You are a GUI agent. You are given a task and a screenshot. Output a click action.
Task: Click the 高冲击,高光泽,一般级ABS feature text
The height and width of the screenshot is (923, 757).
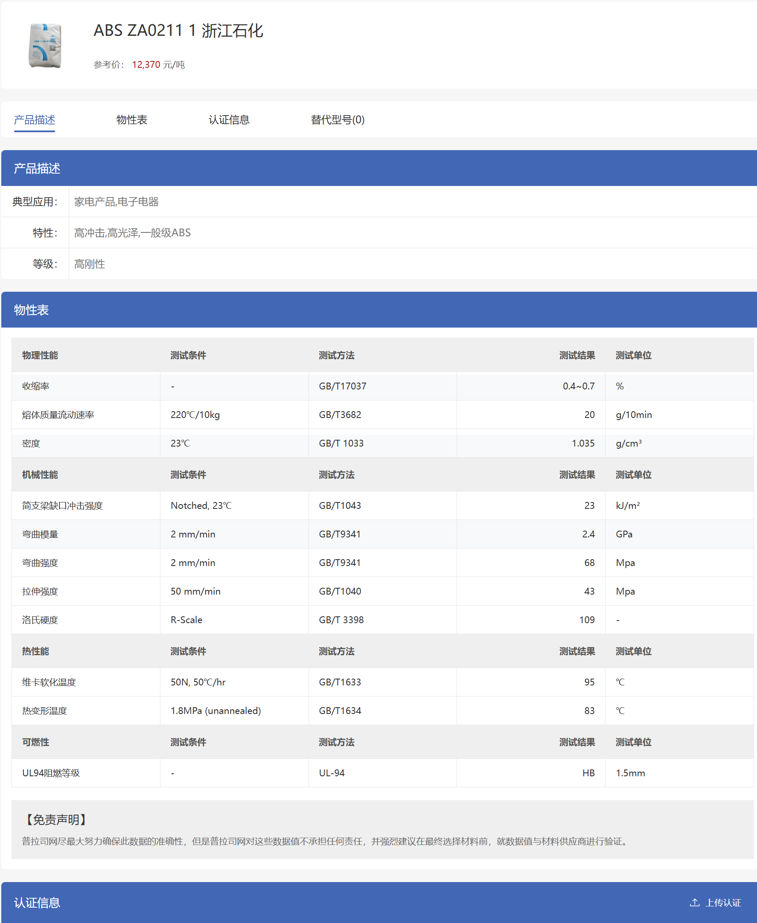[x=132, y=233]
